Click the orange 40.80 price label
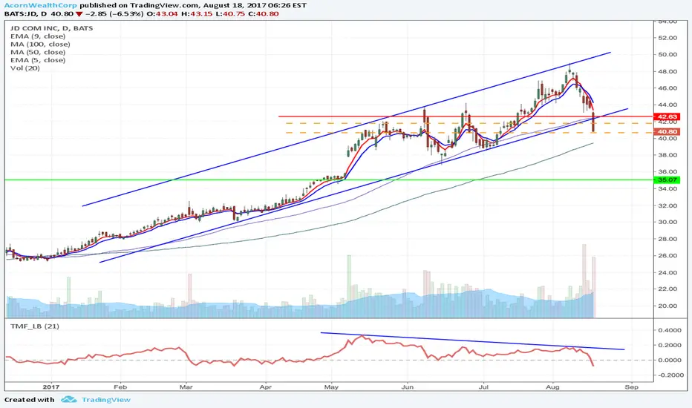 [667, 131]
